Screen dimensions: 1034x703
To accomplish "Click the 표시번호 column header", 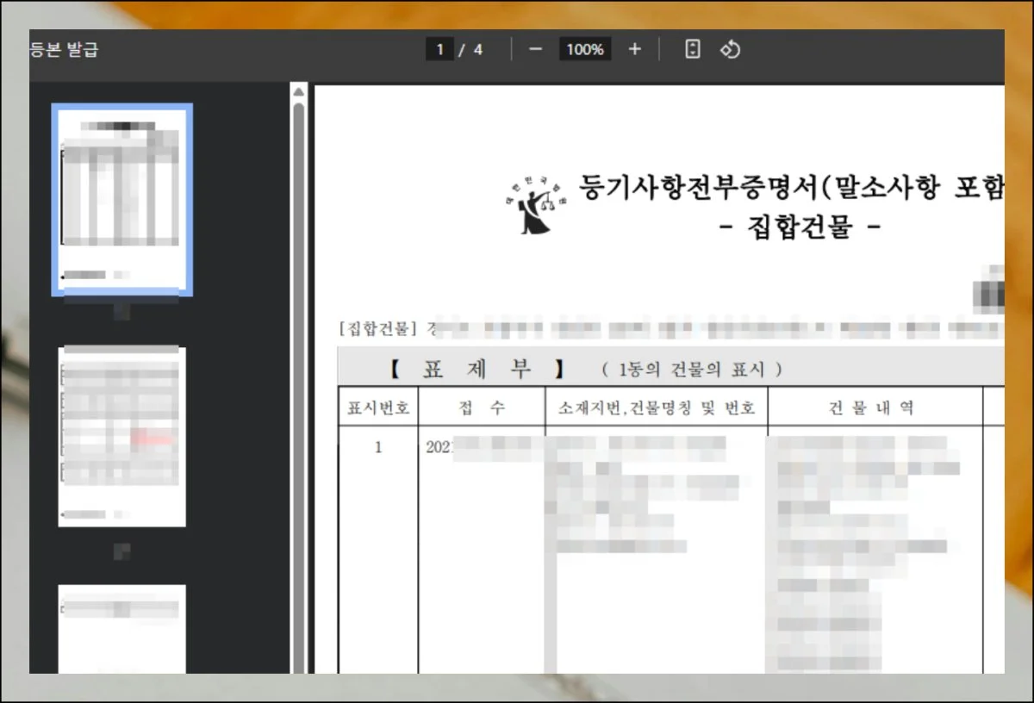I will 377,408.
